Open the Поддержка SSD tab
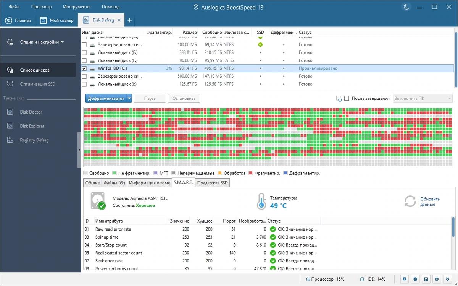The width and height of the screenshot is (458, 286). click(213, 183)
